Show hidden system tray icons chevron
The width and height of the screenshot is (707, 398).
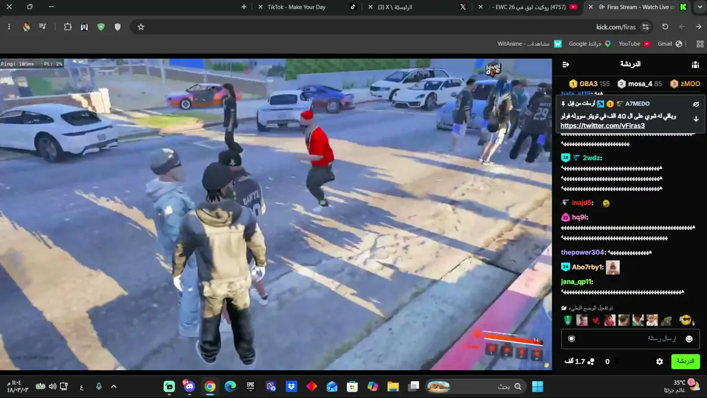point(114,386)
